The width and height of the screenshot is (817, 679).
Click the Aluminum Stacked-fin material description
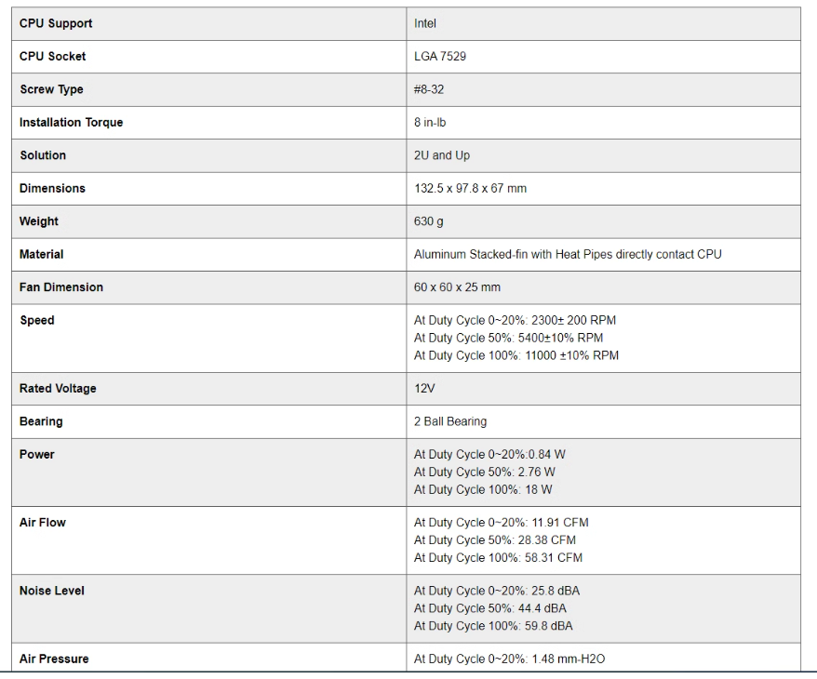[567, 254]
